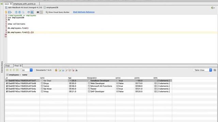
Task: Open Shell Methods Reference link
Action: point(84,12)
